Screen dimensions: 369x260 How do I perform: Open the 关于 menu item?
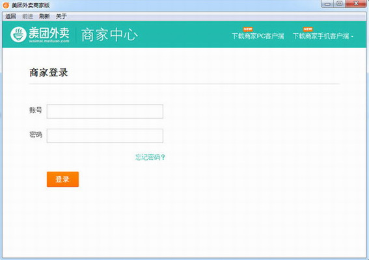pos(61,16)
